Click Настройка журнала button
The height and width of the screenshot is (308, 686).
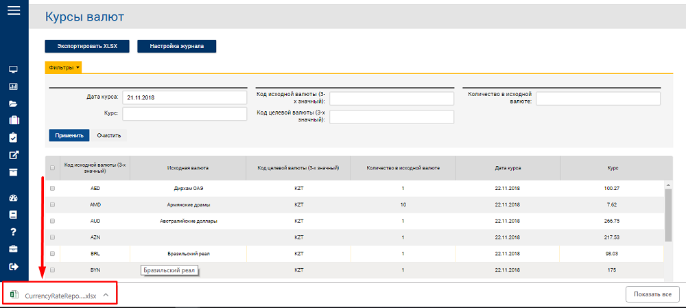pos(177,46)
